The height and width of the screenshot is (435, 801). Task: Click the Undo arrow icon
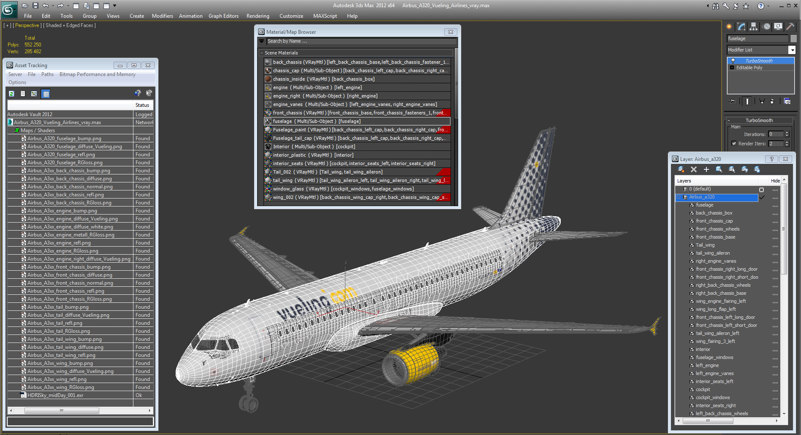point(46,5)
